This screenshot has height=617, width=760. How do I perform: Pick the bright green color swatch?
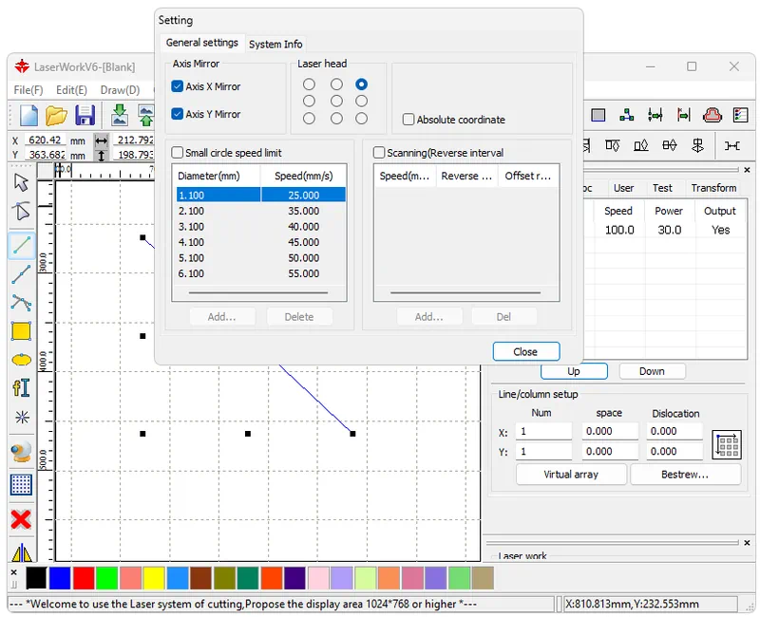point(106,578)
